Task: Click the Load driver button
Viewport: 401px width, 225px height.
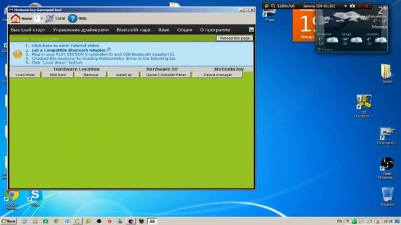Action: click(25, 75)
